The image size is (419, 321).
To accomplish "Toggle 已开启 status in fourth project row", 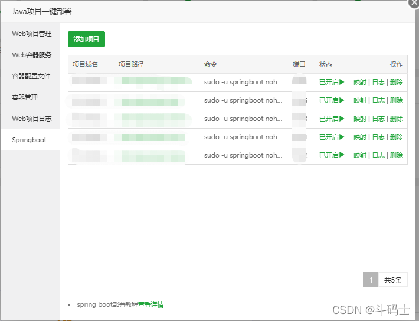I will click(x=332, y=137).
